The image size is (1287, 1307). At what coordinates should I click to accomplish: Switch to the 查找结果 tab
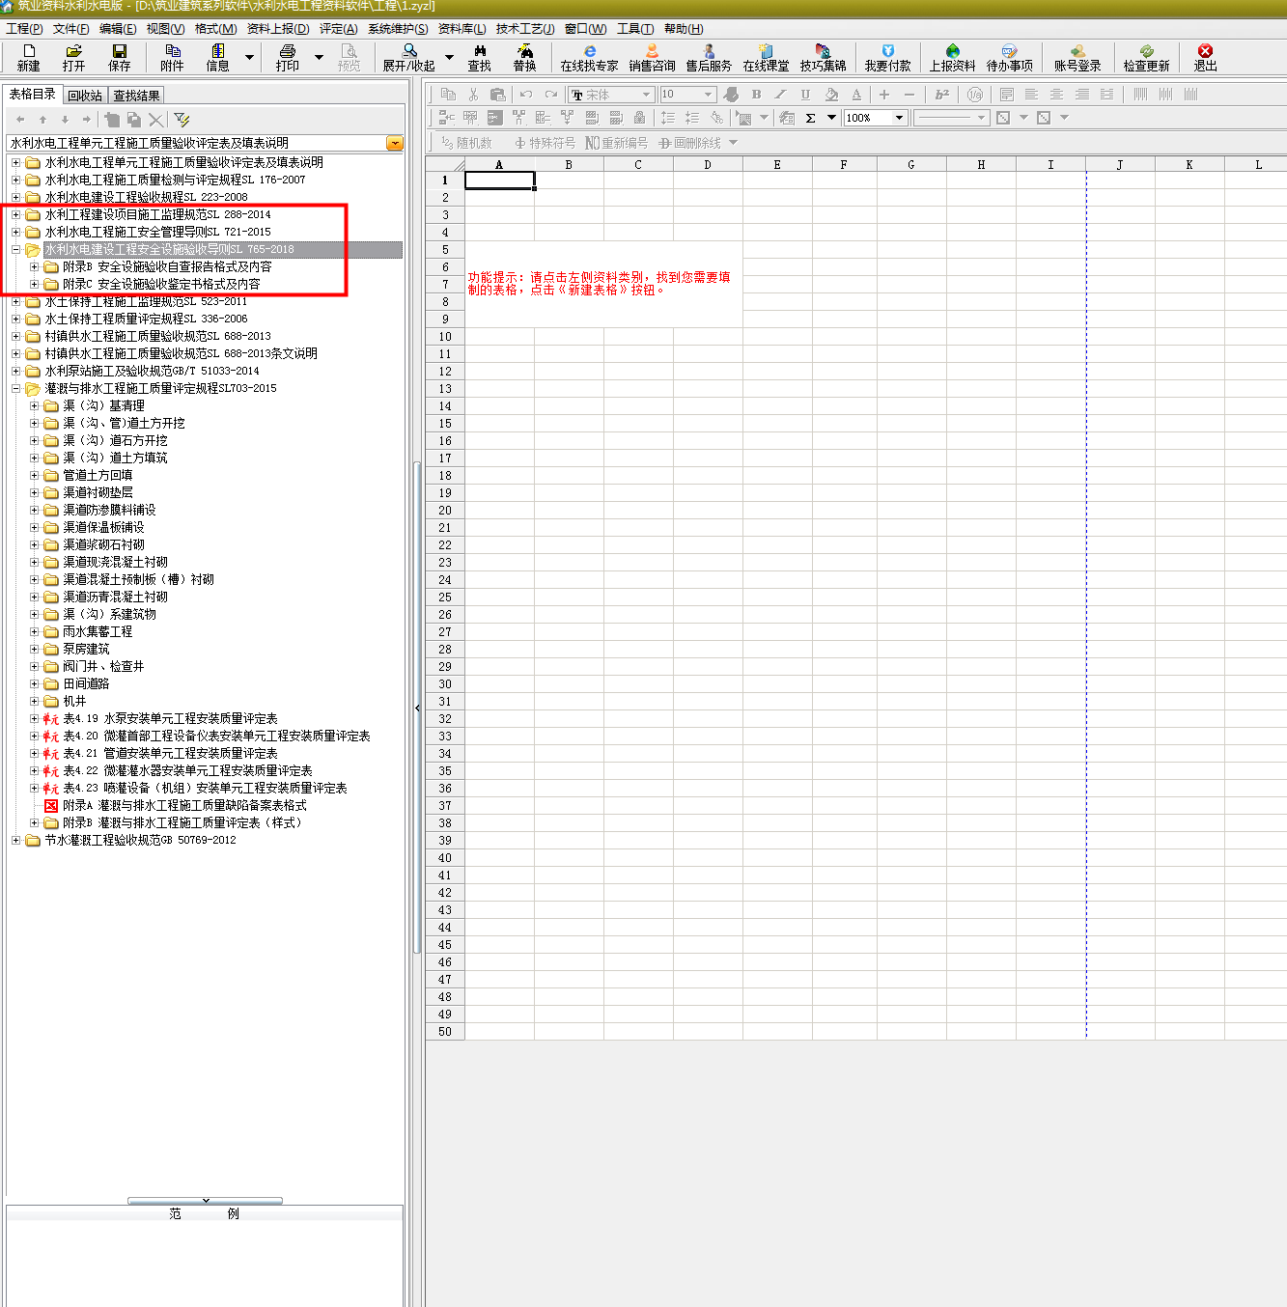click(136, 96)
